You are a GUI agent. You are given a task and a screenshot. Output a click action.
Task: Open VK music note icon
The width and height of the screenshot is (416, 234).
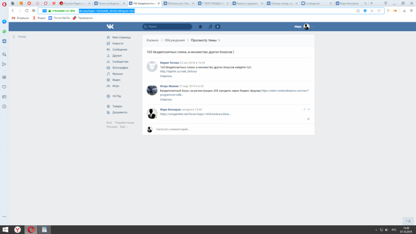click(x=210, y=27)
